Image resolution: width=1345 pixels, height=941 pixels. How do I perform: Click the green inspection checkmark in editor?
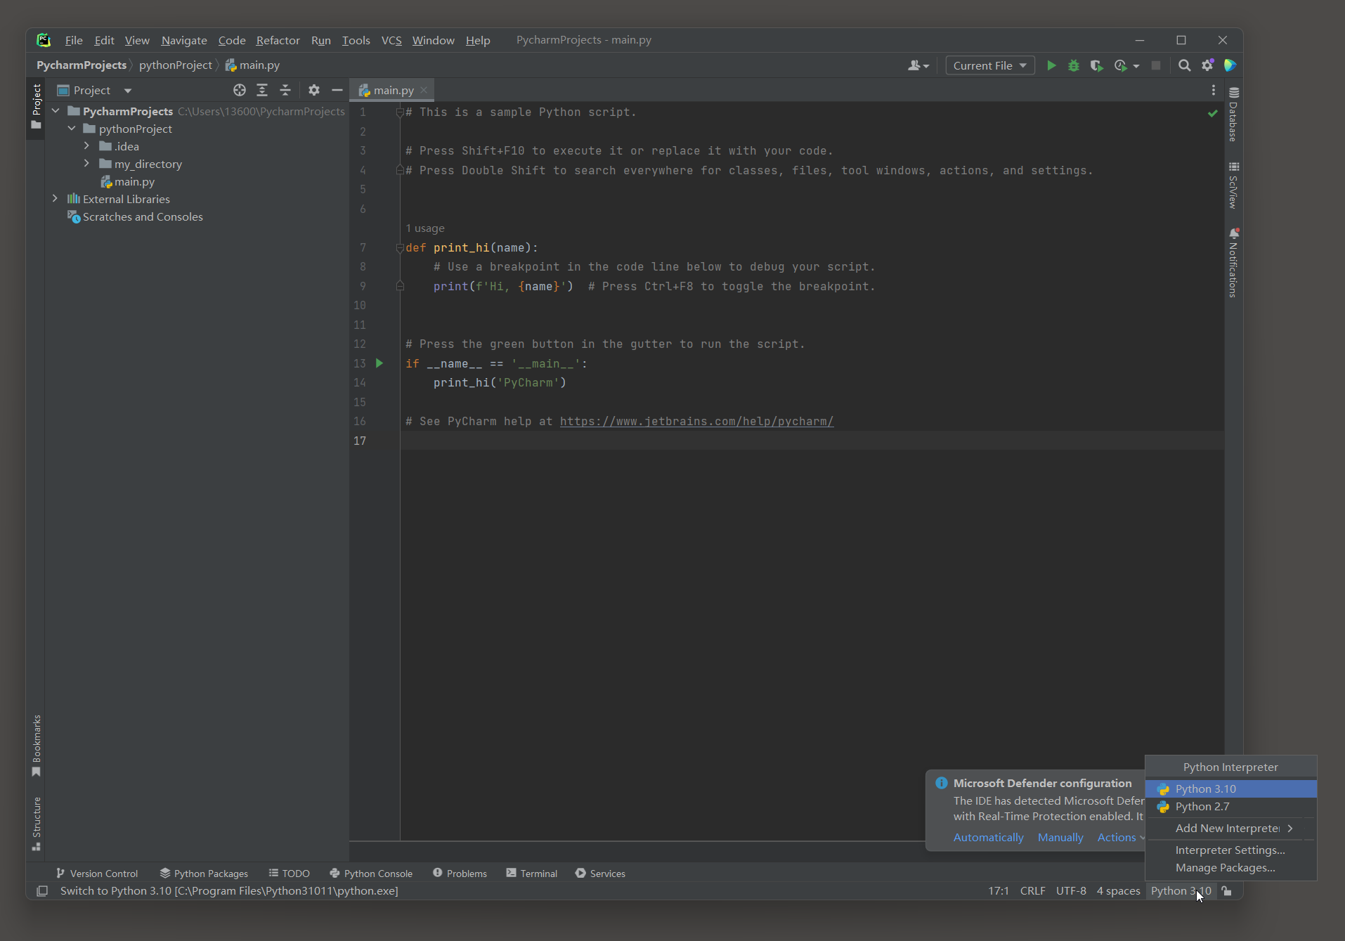1212,112
